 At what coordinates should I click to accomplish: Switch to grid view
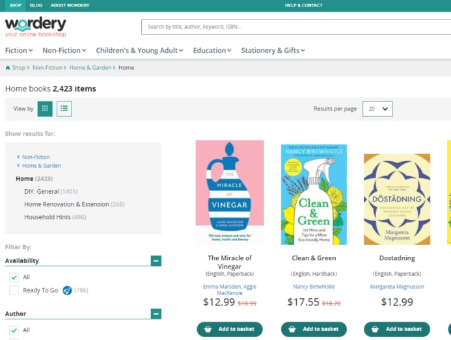45,109
